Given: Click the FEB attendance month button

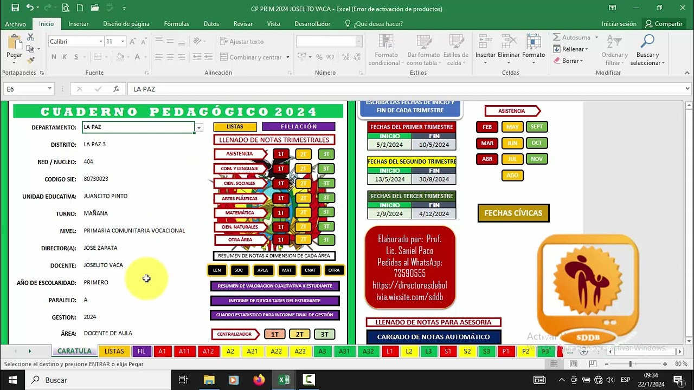Looking at the screenshot, I should coord(487,127).
